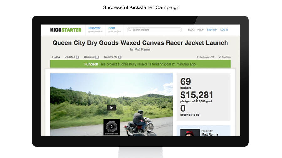Image resolution: width=282 pixels, height=158 pixels.
Task: Open the Blog link
Action: [x=191, y=30]
